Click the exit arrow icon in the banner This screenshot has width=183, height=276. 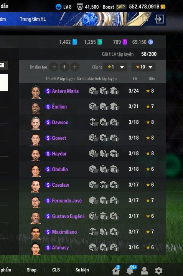coord(159,19)
